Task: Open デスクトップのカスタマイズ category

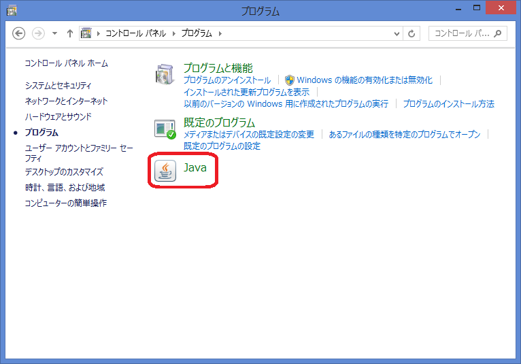Action: point(64,172)
